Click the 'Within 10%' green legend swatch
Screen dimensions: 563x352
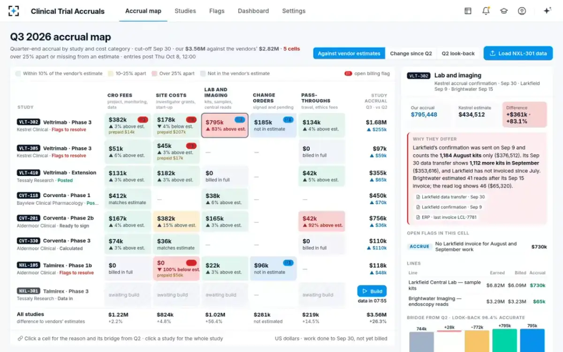point(18,74)
